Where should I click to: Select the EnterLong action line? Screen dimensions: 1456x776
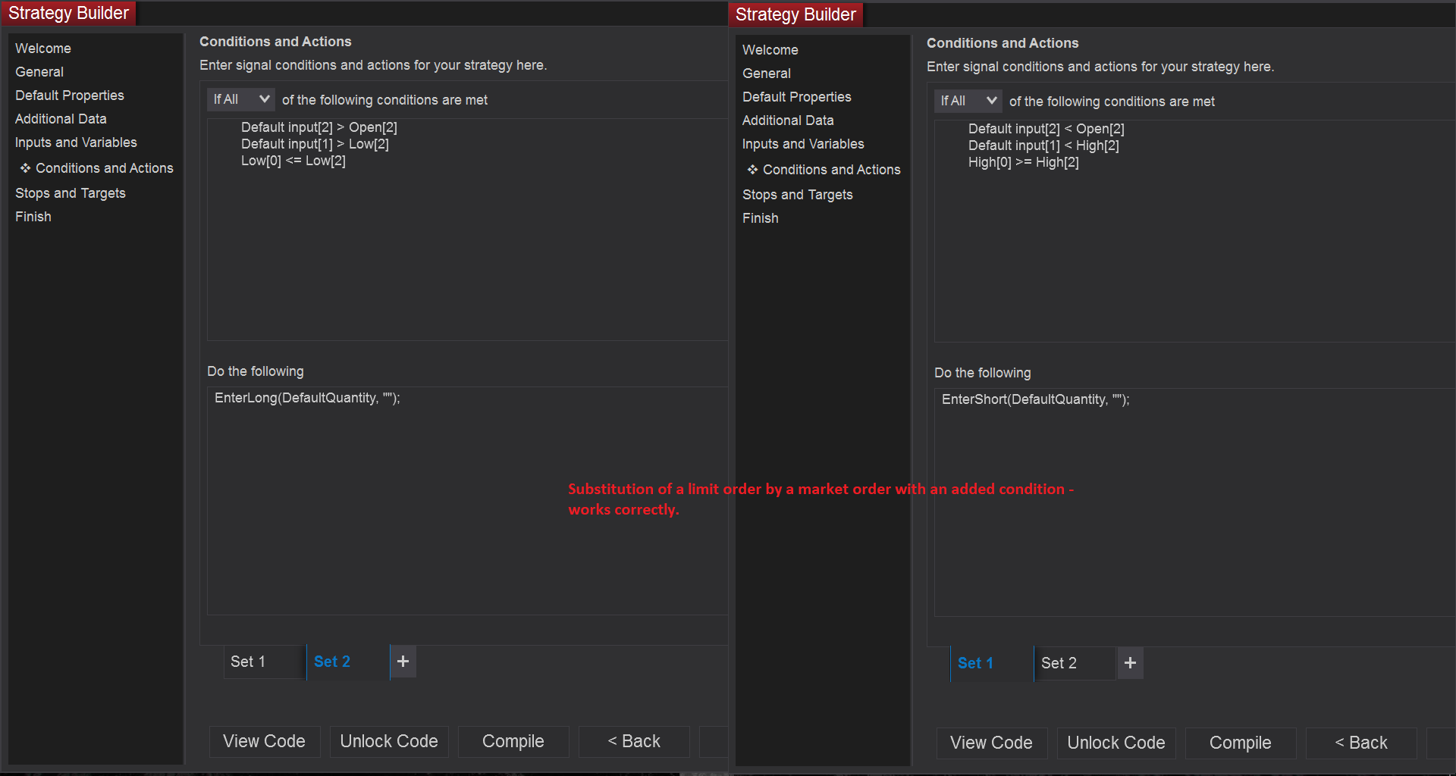[307, 398]
